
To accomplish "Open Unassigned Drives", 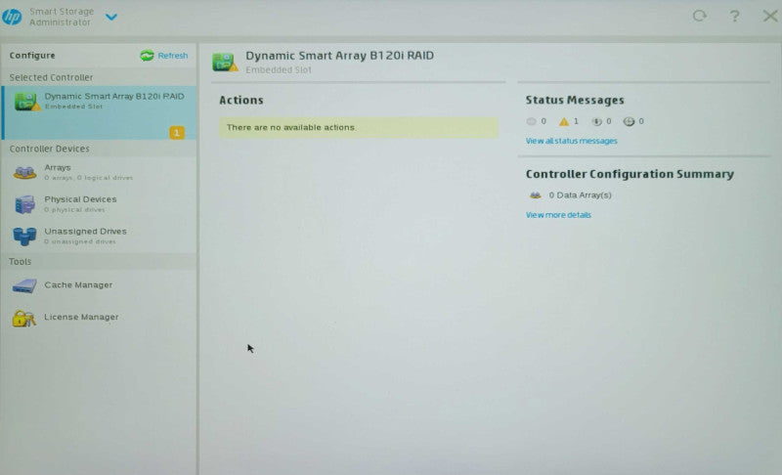I will coord(100,236).
